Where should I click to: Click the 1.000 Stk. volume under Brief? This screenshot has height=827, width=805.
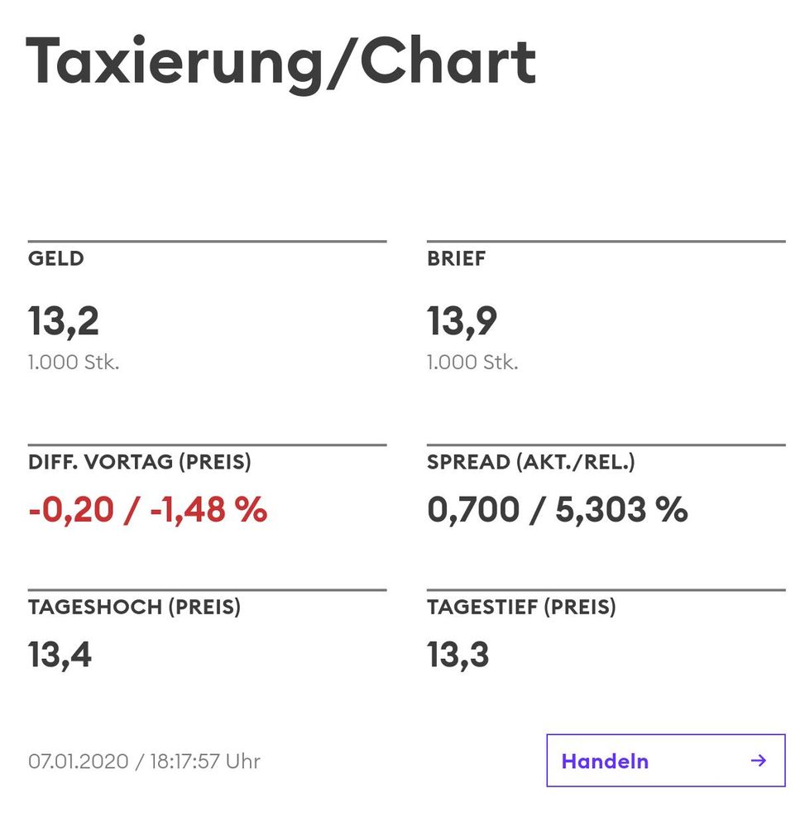tap(472, 363)
